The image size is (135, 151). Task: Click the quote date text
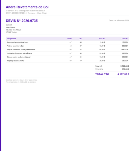(119, 20)
